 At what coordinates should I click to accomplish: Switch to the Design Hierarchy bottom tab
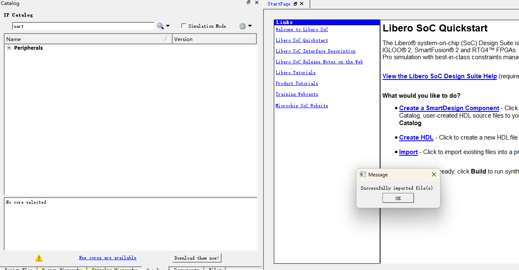[62, 269]
